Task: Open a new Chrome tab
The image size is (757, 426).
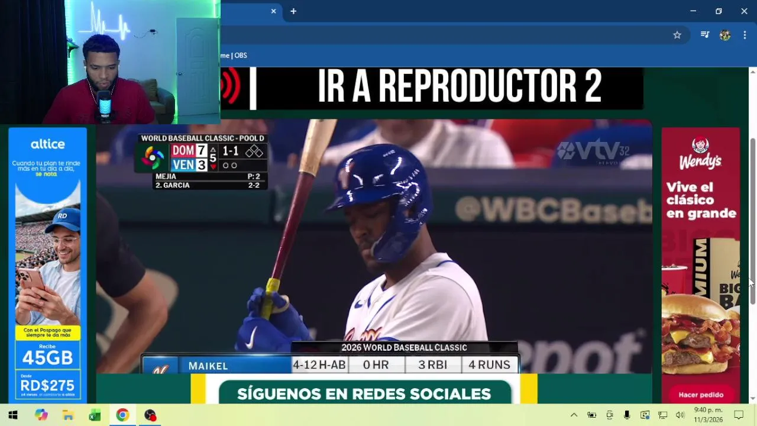Action: (x=293, y=11)
